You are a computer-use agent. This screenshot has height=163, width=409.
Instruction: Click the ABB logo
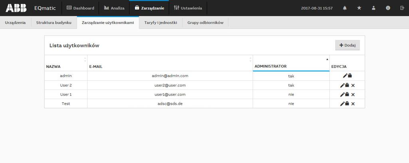pyautogui.click(x=16, y=8)
